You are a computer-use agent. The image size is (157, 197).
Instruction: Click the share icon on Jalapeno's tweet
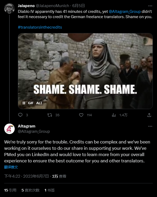pyautogui.click(x=149, y=115)
